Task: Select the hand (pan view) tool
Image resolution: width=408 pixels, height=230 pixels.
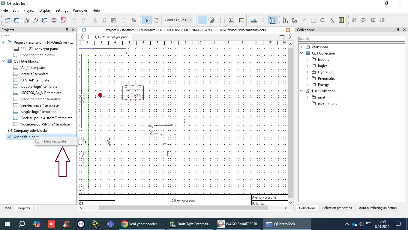Action: 156,20
